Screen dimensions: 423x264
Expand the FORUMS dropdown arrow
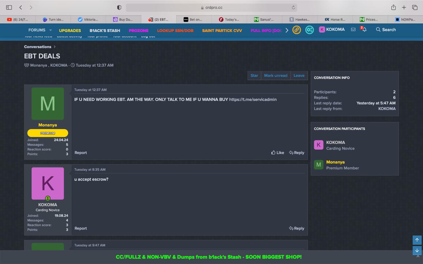tap(51, 30)
